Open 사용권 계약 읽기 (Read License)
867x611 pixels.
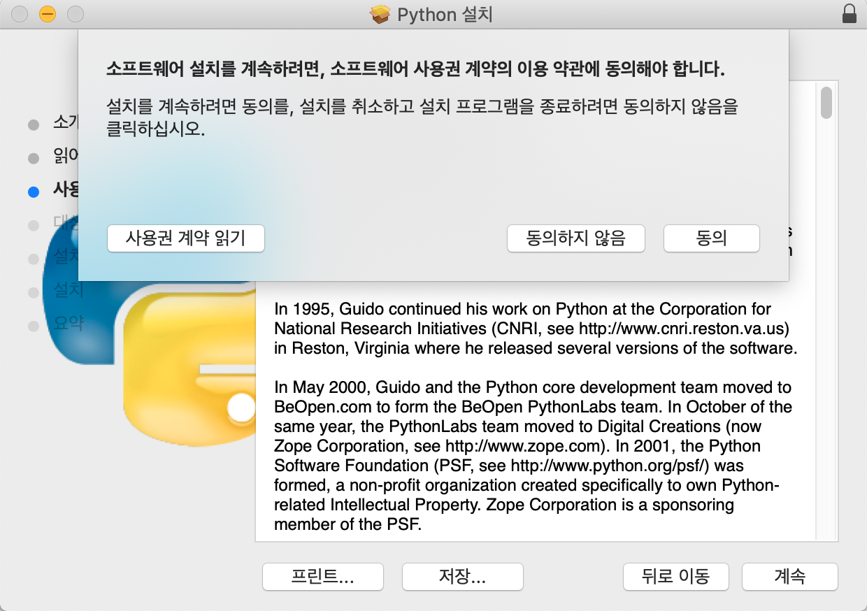[185, 238]
